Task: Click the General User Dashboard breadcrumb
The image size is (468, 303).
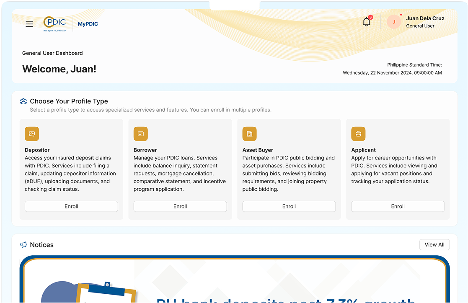Action: point(52,53)
